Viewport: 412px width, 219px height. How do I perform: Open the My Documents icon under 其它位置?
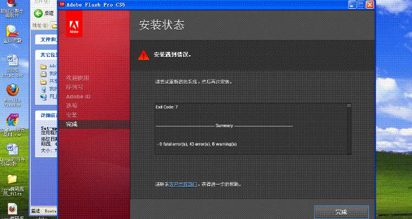[x=43, y=73]
